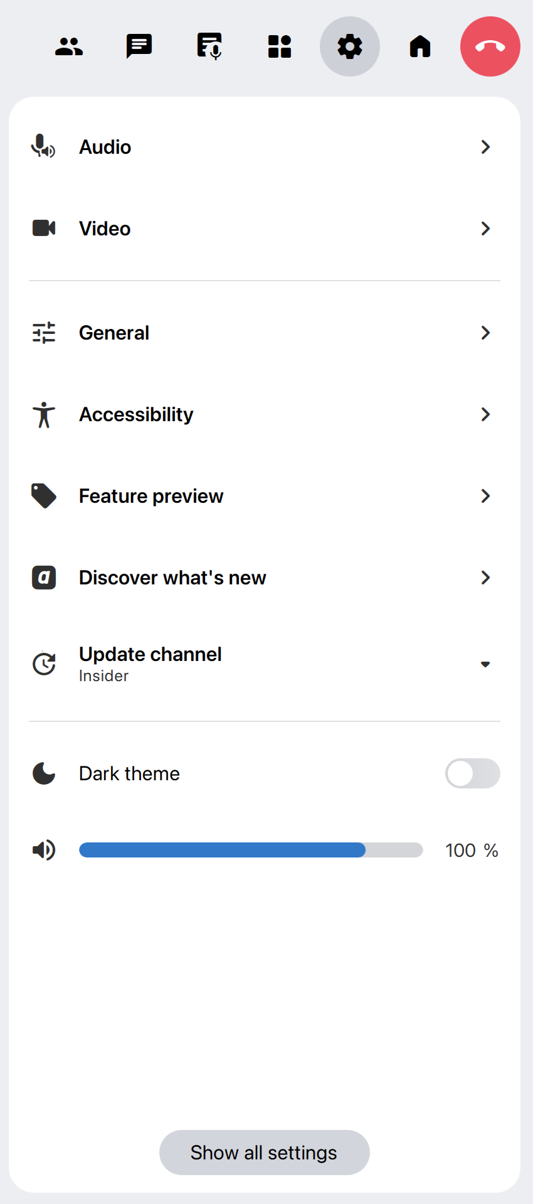Open the apps grid icon

tap(280, 46)
